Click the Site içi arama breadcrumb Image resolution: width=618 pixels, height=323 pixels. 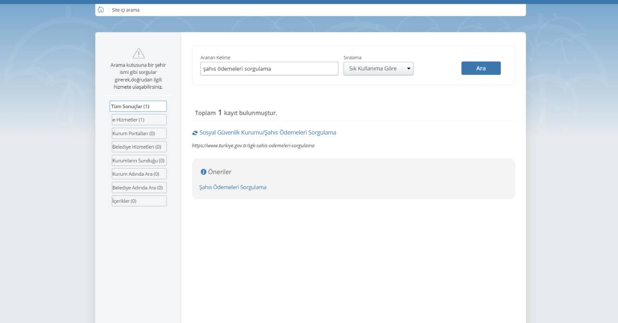126,10
